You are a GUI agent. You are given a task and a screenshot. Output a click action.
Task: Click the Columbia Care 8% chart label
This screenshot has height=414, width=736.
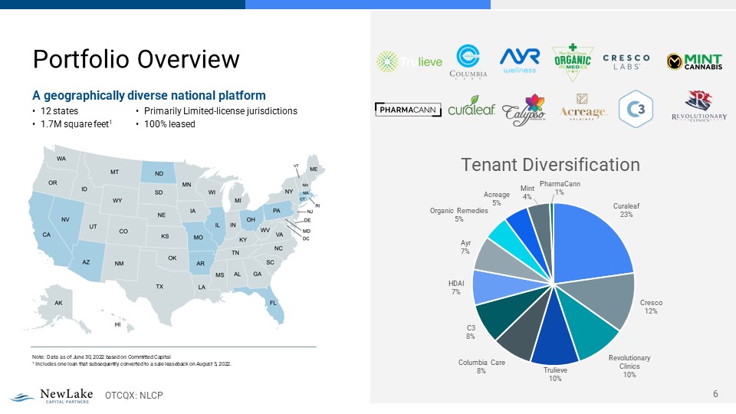[481, 366]
